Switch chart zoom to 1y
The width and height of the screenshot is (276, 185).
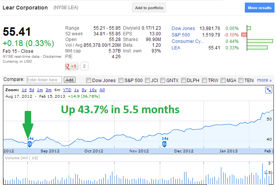[x=76, y=90]
